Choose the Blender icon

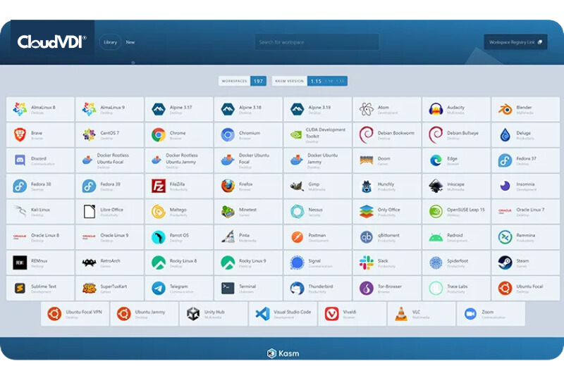pos(505,109)
